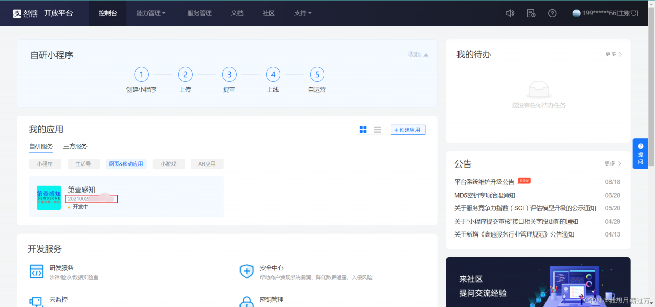Viewport: 655px width, 307px height.
Task: Expand the 支持 dropdown menu
Action: point(302,13)
